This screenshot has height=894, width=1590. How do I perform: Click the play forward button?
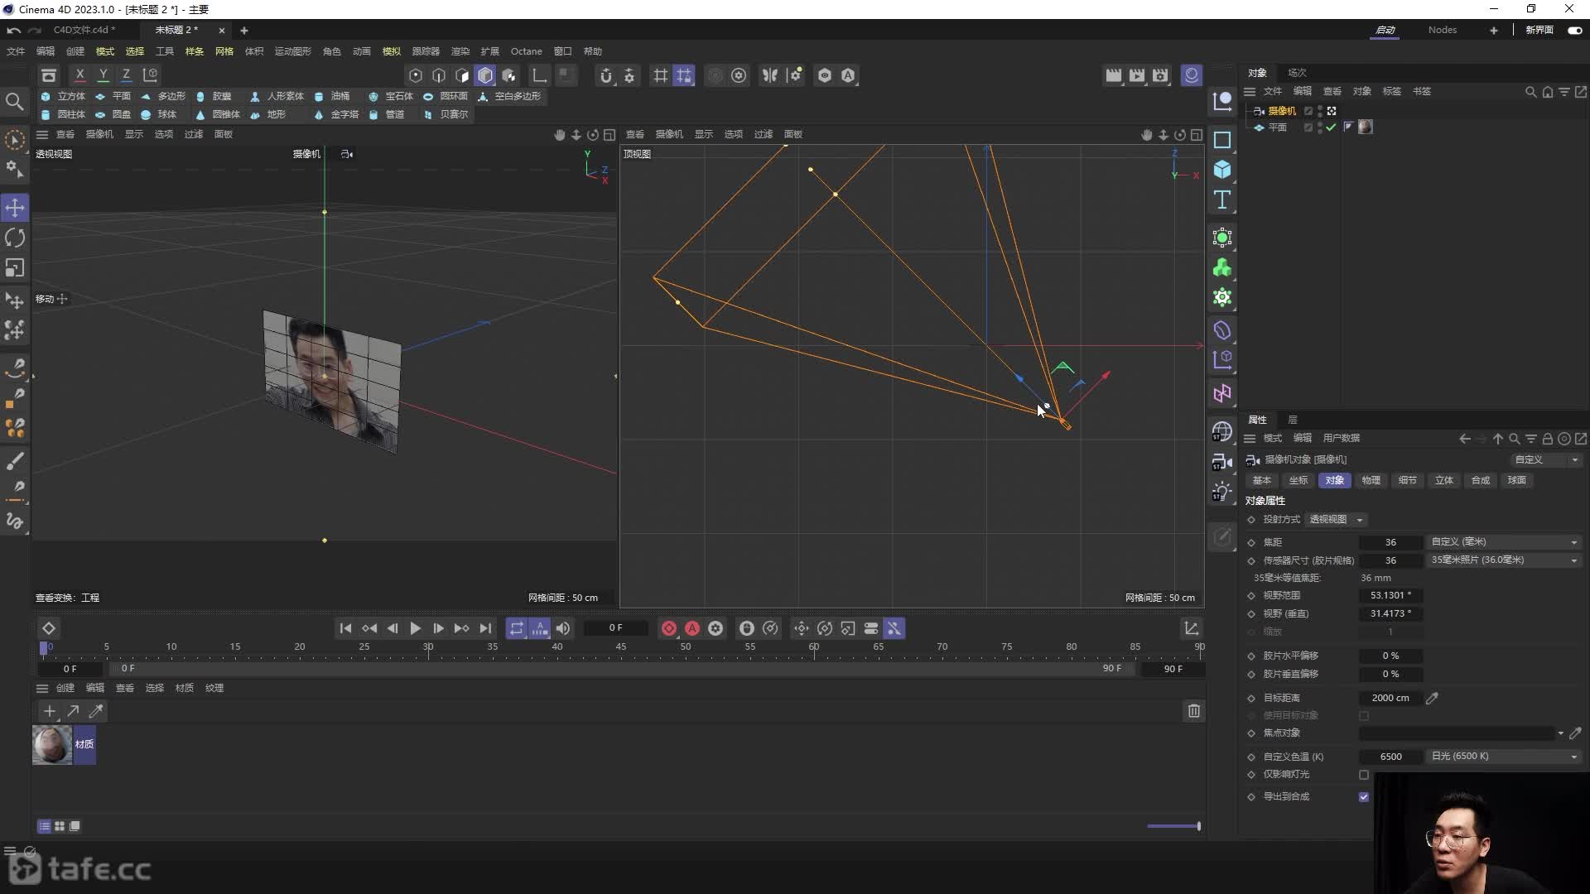point(415,629)
